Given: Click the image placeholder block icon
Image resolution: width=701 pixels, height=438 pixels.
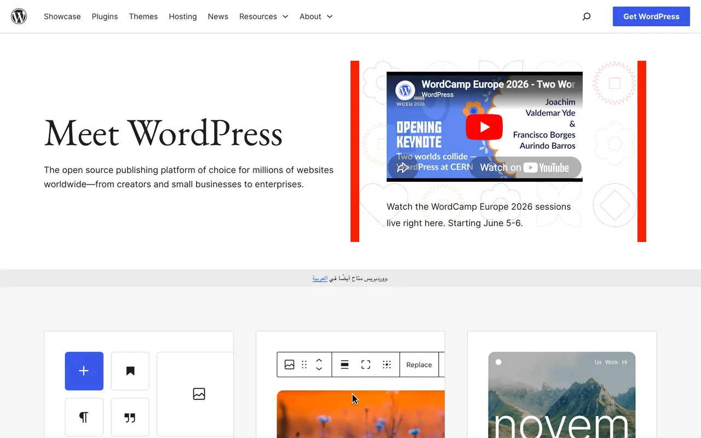Looking at the screenshot, I should pyautogui.click(x=199, y=394).
